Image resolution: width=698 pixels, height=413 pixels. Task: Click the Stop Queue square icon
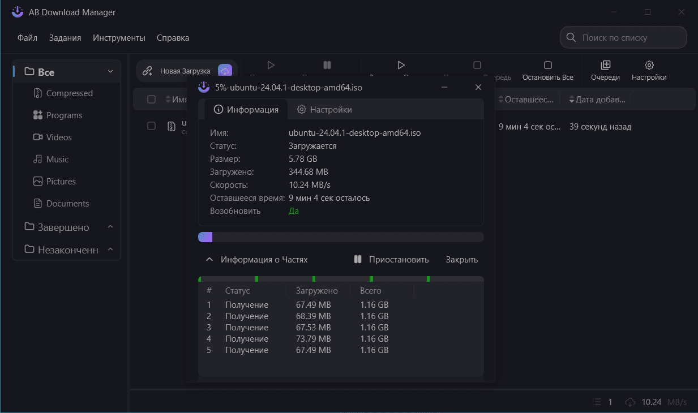coord(477,65)
